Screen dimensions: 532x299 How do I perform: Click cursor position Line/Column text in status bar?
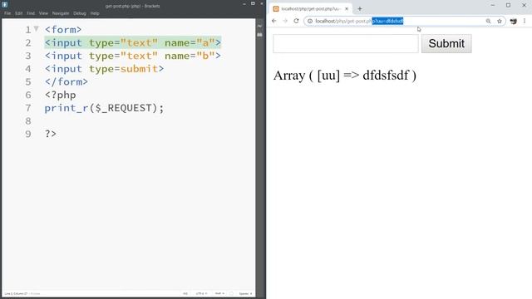click(16, 293)
